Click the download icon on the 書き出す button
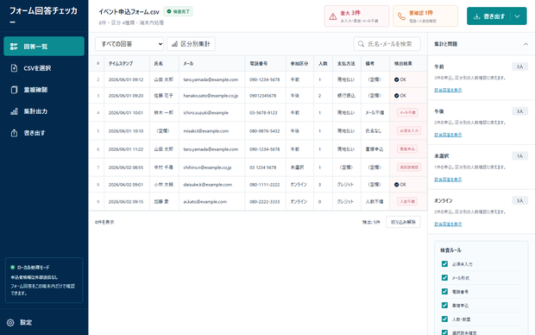535x335 pixels. point(476,16)
